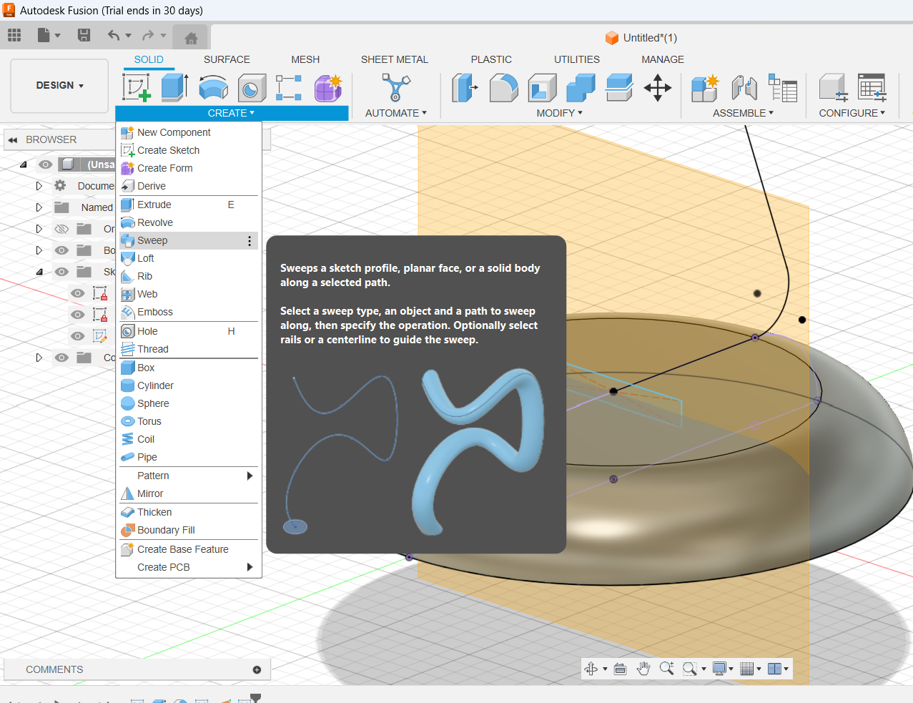The image size is (913, 703).
Task: Click table-with-sliders icon in Configure panel
Action: tap(872, 87)
